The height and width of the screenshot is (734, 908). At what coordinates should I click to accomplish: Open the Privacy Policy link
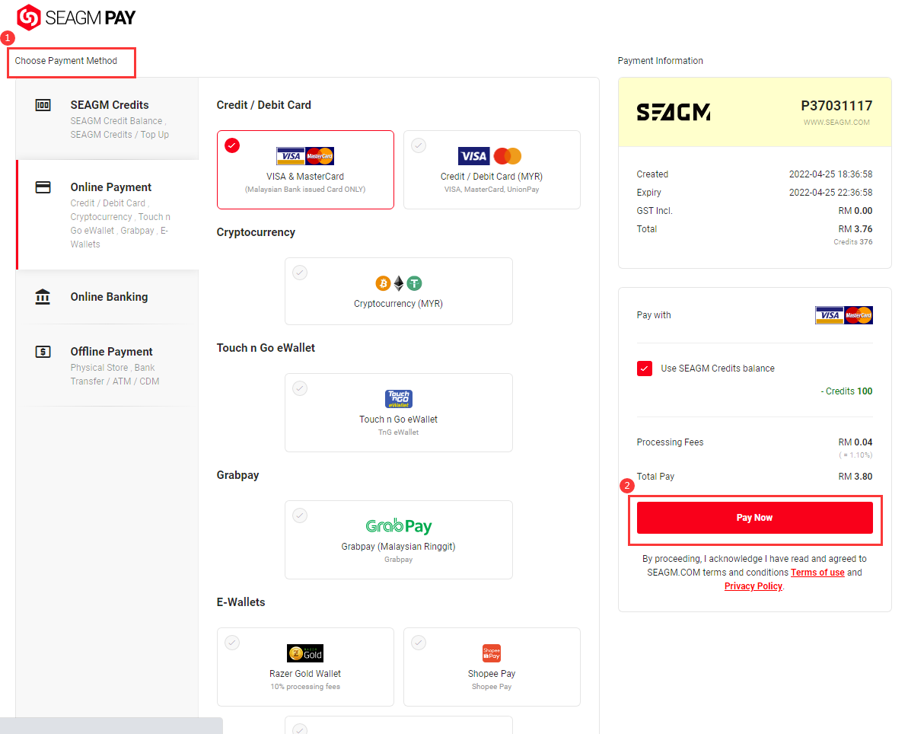coord(753,586)
